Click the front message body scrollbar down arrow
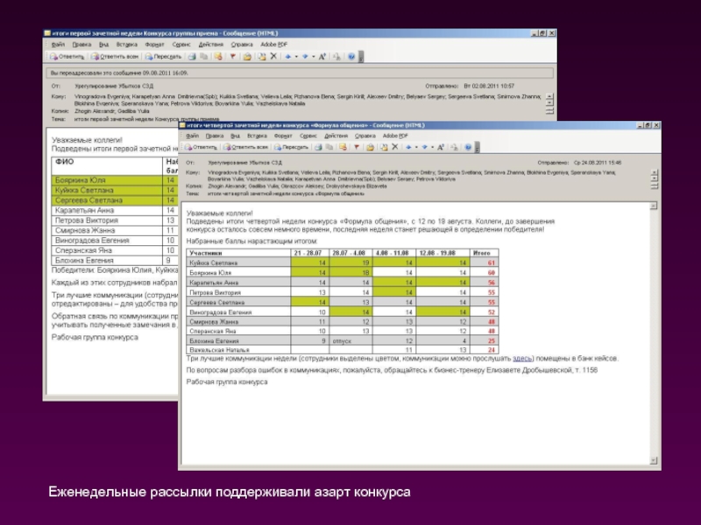Viewport: 701px width, 525px height. [x=654, y=460]
